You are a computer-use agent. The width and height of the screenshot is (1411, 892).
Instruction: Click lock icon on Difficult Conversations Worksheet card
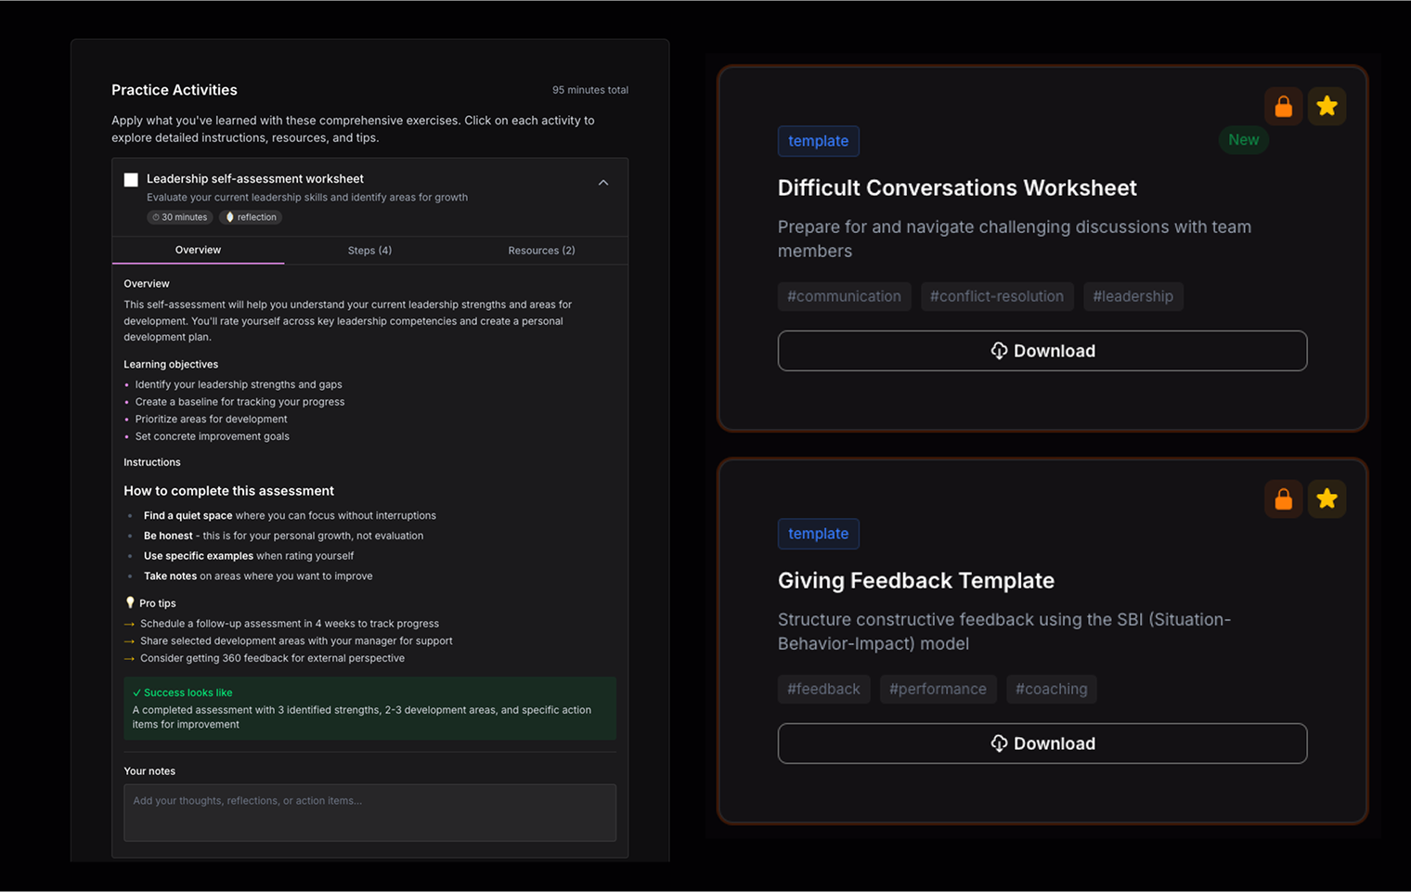[x=1283, y=107]
